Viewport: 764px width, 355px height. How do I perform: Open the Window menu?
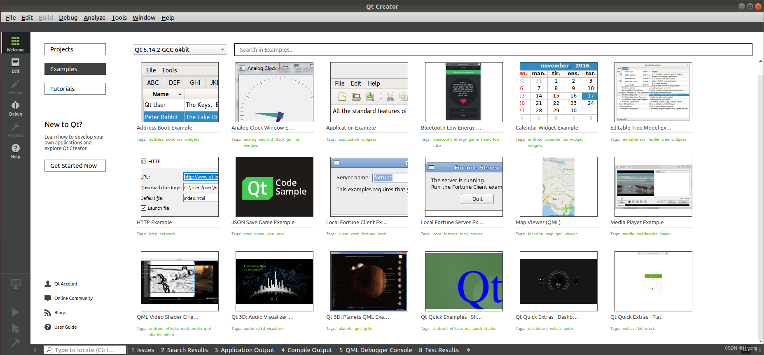tap(144, 17)
